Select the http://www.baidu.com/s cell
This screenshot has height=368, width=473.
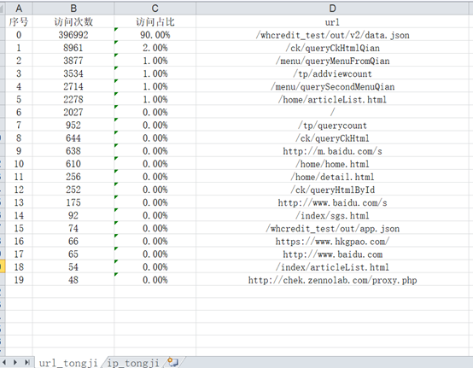pyautogui.click(x=332, y=202)
